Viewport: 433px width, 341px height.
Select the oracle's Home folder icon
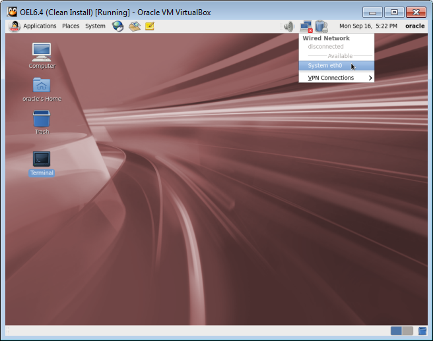coord(42,90)
